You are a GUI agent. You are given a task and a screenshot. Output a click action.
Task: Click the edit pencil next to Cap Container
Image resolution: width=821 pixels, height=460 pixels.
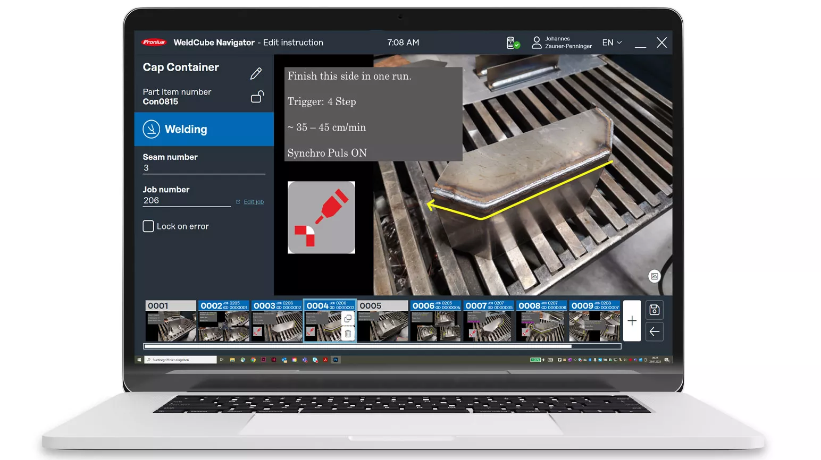tap(256, 73)
